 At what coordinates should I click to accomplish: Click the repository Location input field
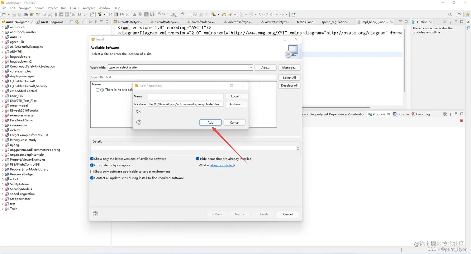pos(186,104)
